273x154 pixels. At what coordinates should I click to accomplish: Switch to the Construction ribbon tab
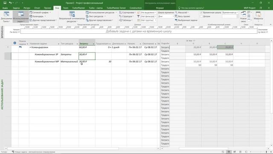coord(136,8)
